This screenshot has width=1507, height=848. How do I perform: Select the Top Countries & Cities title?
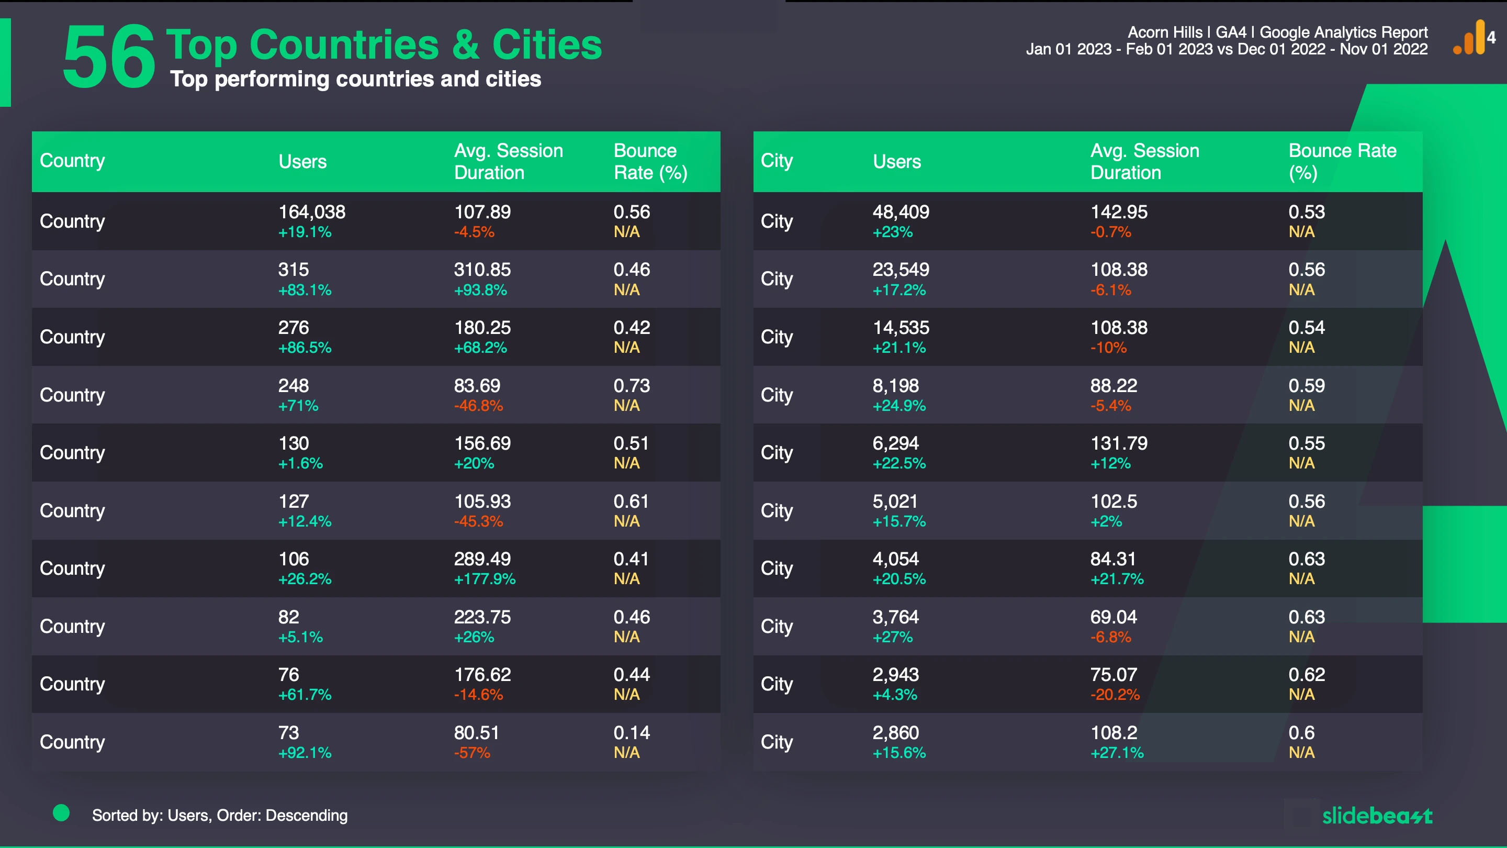click(384, 44)
